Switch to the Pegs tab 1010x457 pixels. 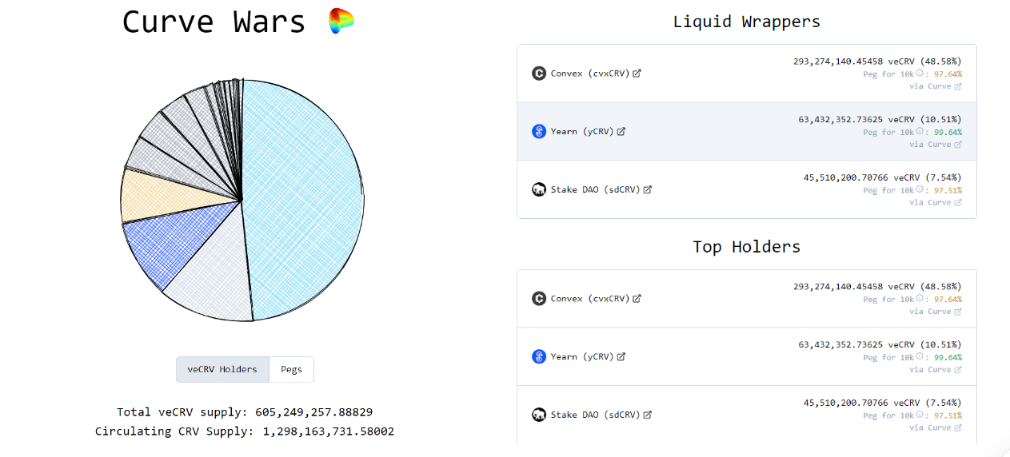tap(292, 369)
